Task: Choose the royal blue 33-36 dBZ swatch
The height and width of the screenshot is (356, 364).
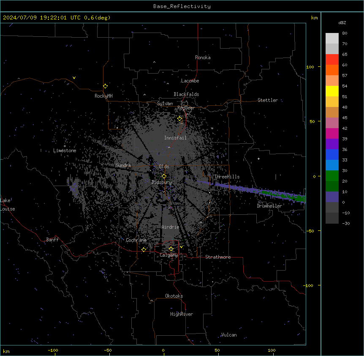Action: point(332,154)
